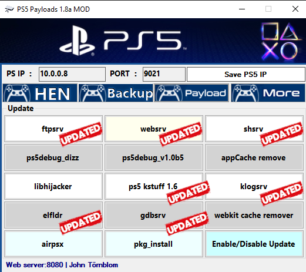306x272 pixels.
Task: Click the PlayStation shapes symbol graphic
Action: coord(280,41)
